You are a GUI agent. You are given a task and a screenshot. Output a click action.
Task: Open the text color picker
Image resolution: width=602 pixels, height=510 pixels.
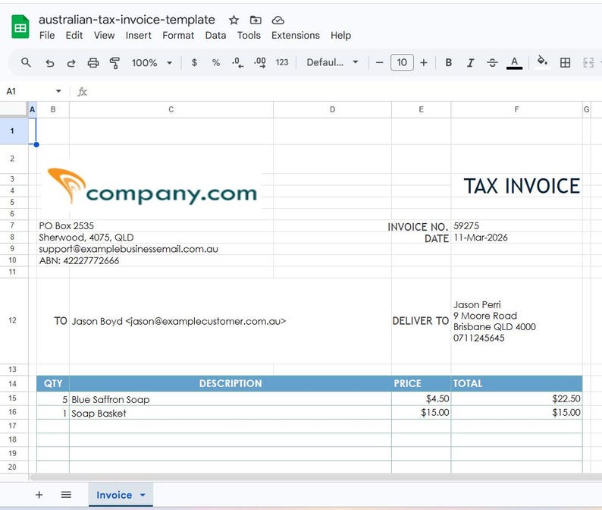click(514, 63)
